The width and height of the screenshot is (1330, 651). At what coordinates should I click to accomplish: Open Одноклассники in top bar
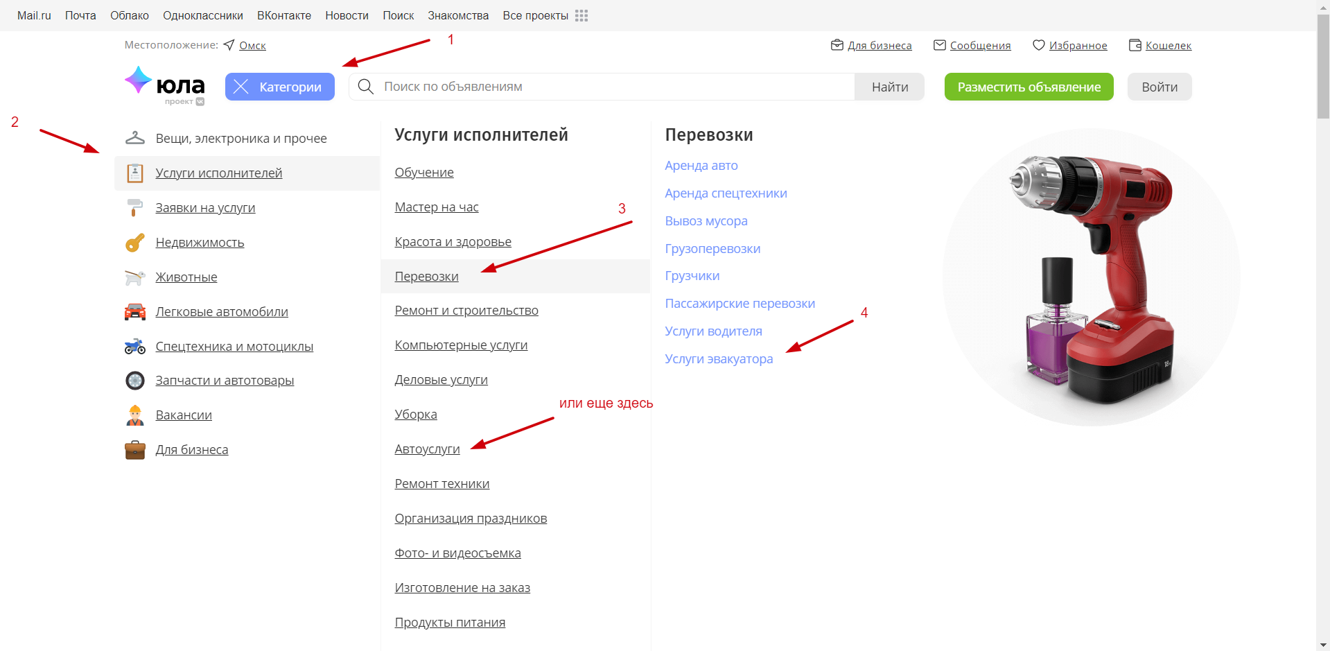[x=203, y=15]
